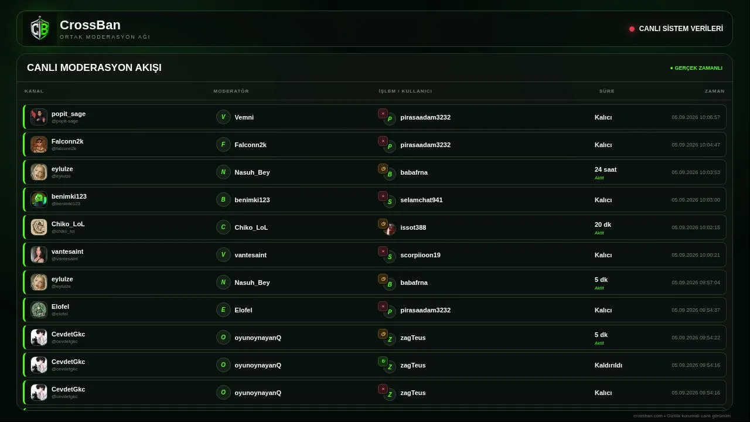Viewport: 750px width, 422px height.
Task: Click Aktif status under 20 dk
Action: click(x=599, y=233)
